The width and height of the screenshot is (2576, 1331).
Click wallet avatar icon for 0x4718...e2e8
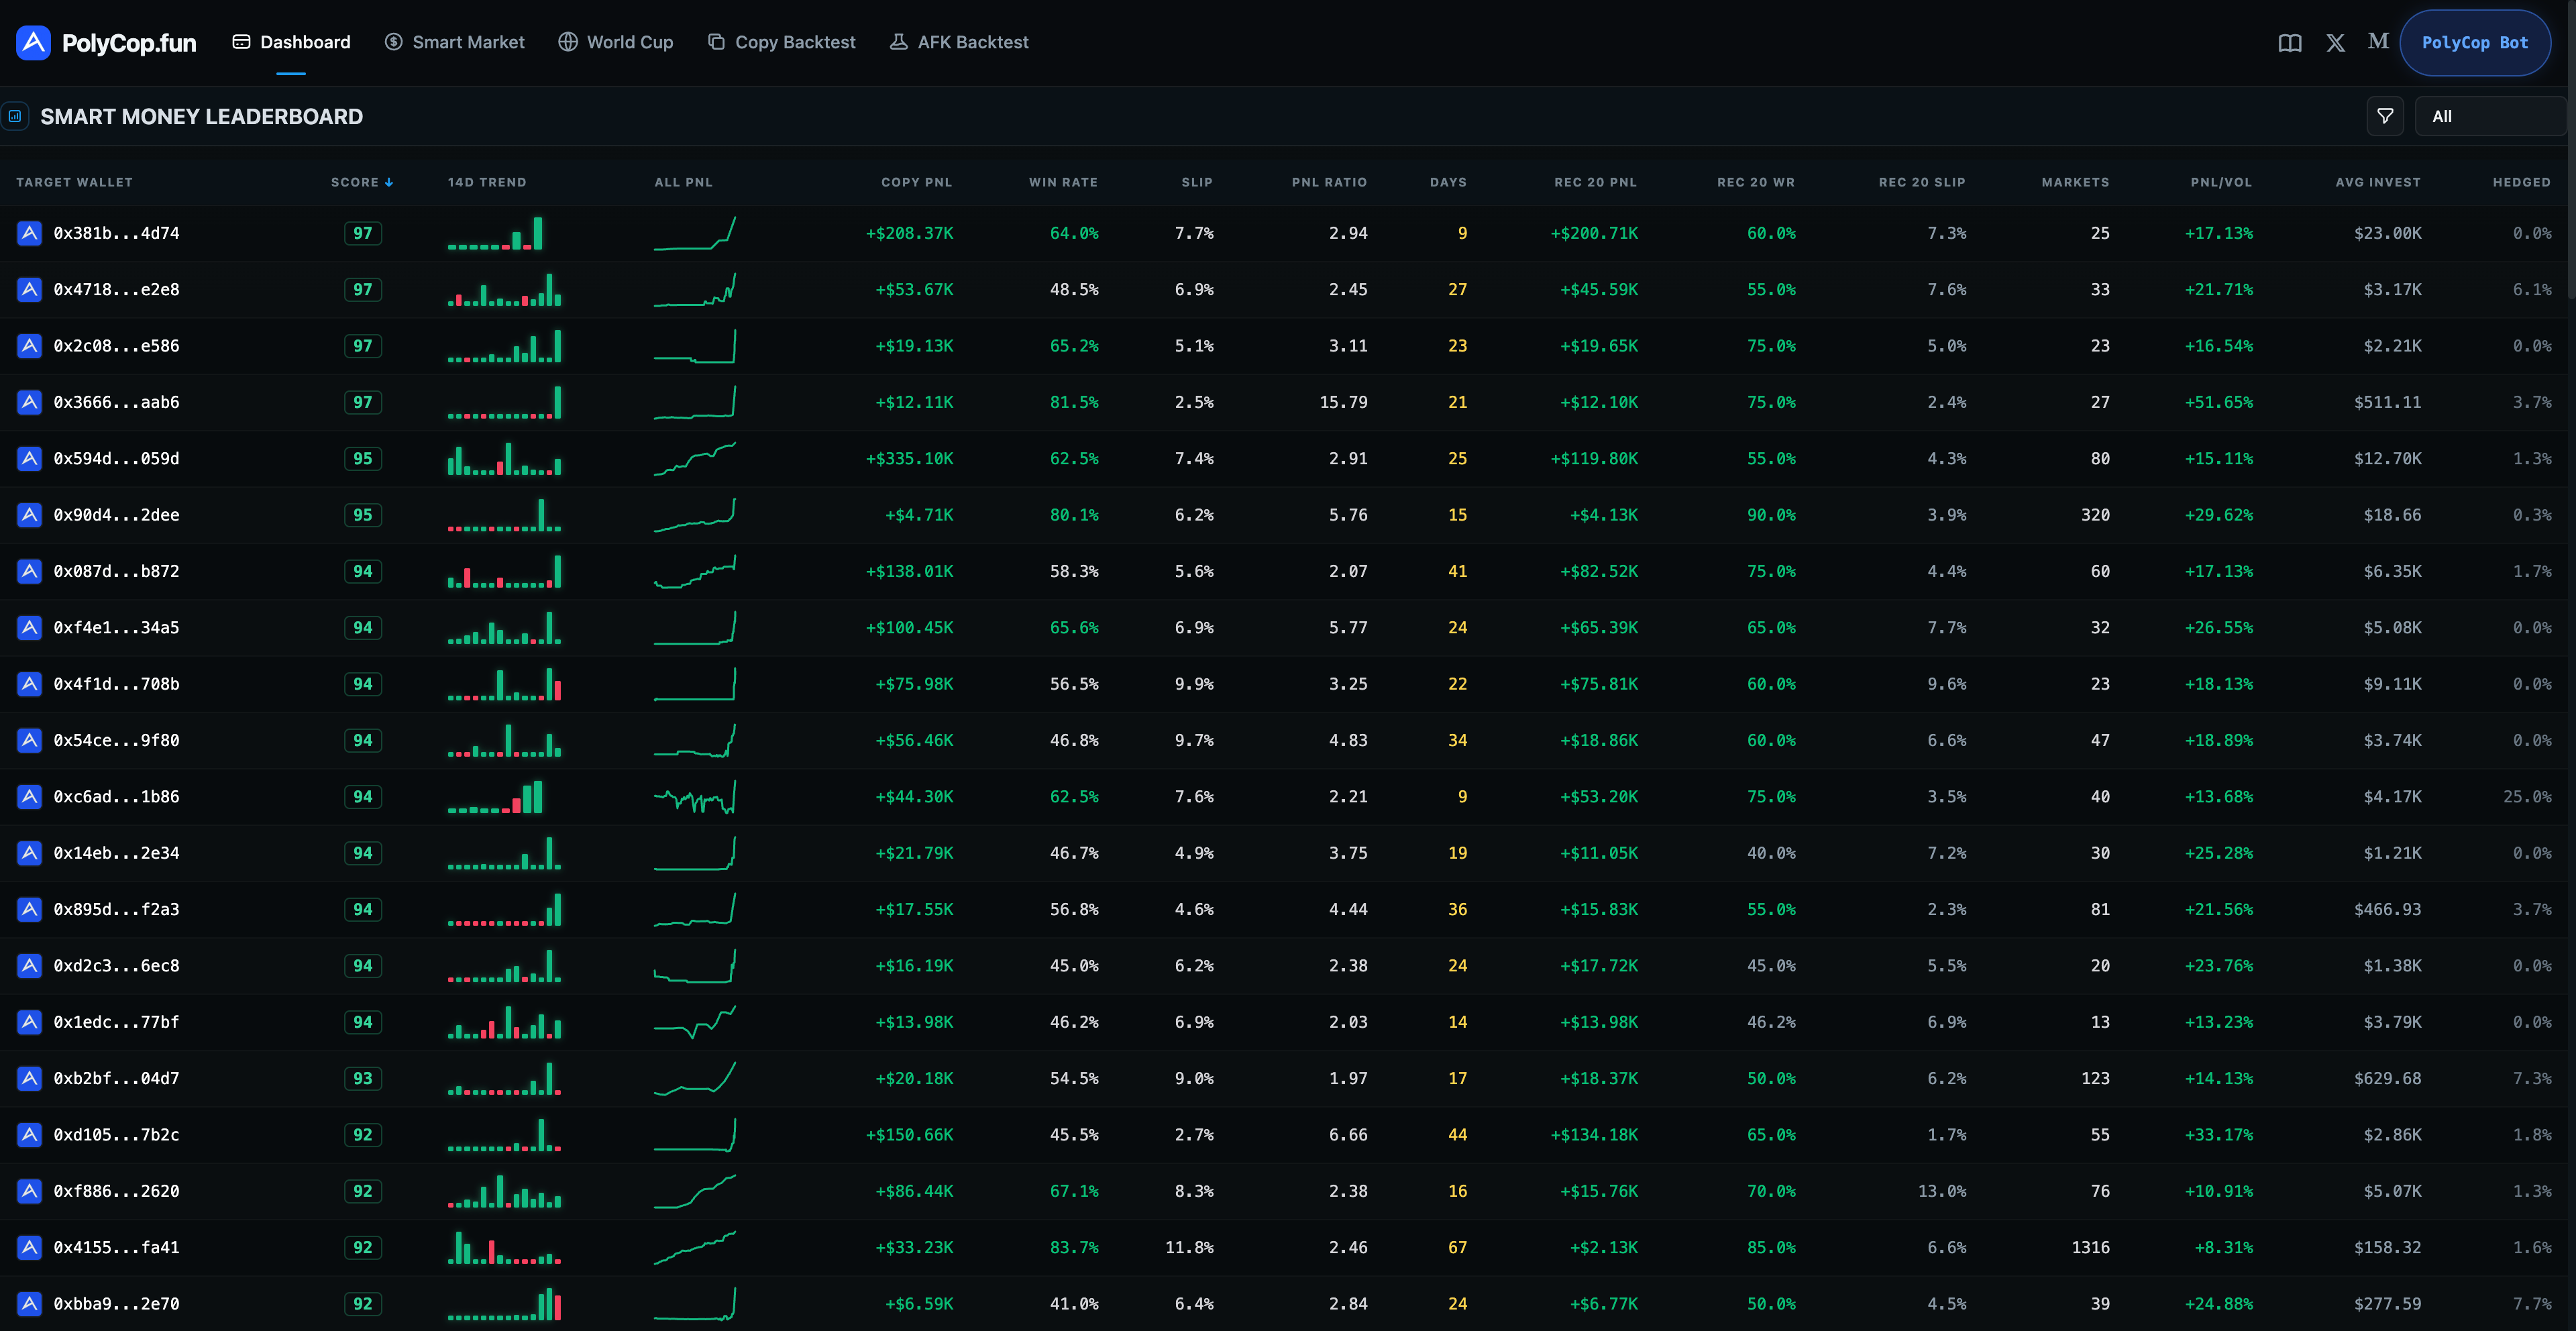[30, 289]
